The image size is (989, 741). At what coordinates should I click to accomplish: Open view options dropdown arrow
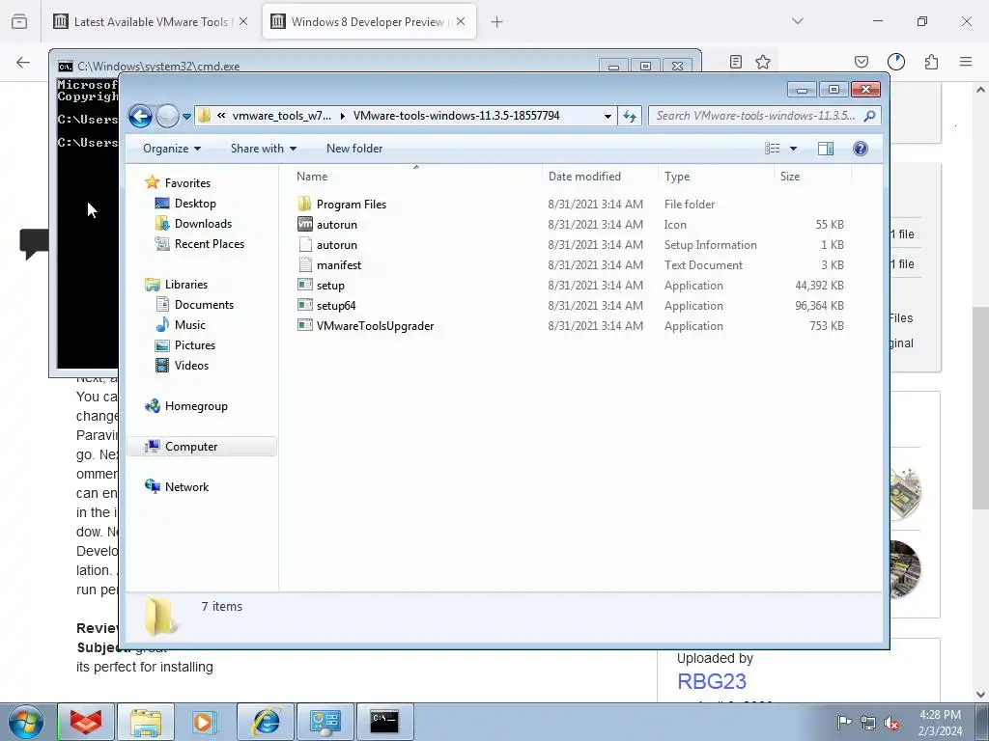pyautogui.click(x=794, y=149)
